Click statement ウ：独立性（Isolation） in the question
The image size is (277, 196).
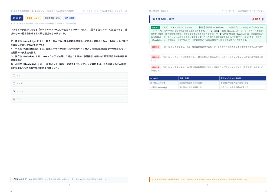point(69,58)
